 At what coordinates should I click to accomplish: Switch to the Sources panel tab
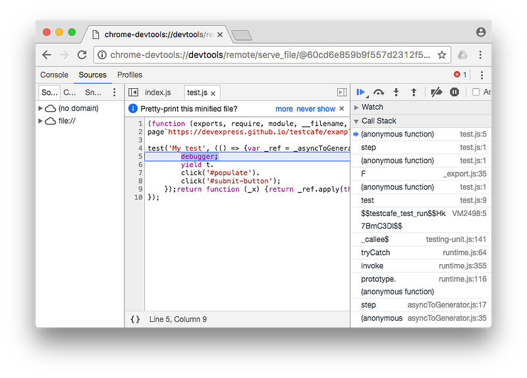[x=92, y=75]
